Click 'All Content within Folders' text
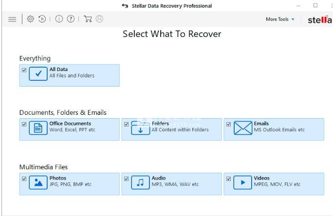 point(180,129)
